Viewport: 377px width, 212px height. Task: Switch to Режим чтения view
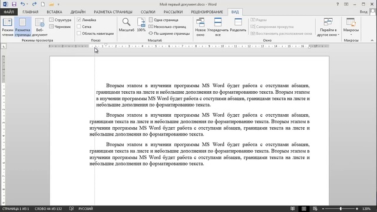point(8,27)
